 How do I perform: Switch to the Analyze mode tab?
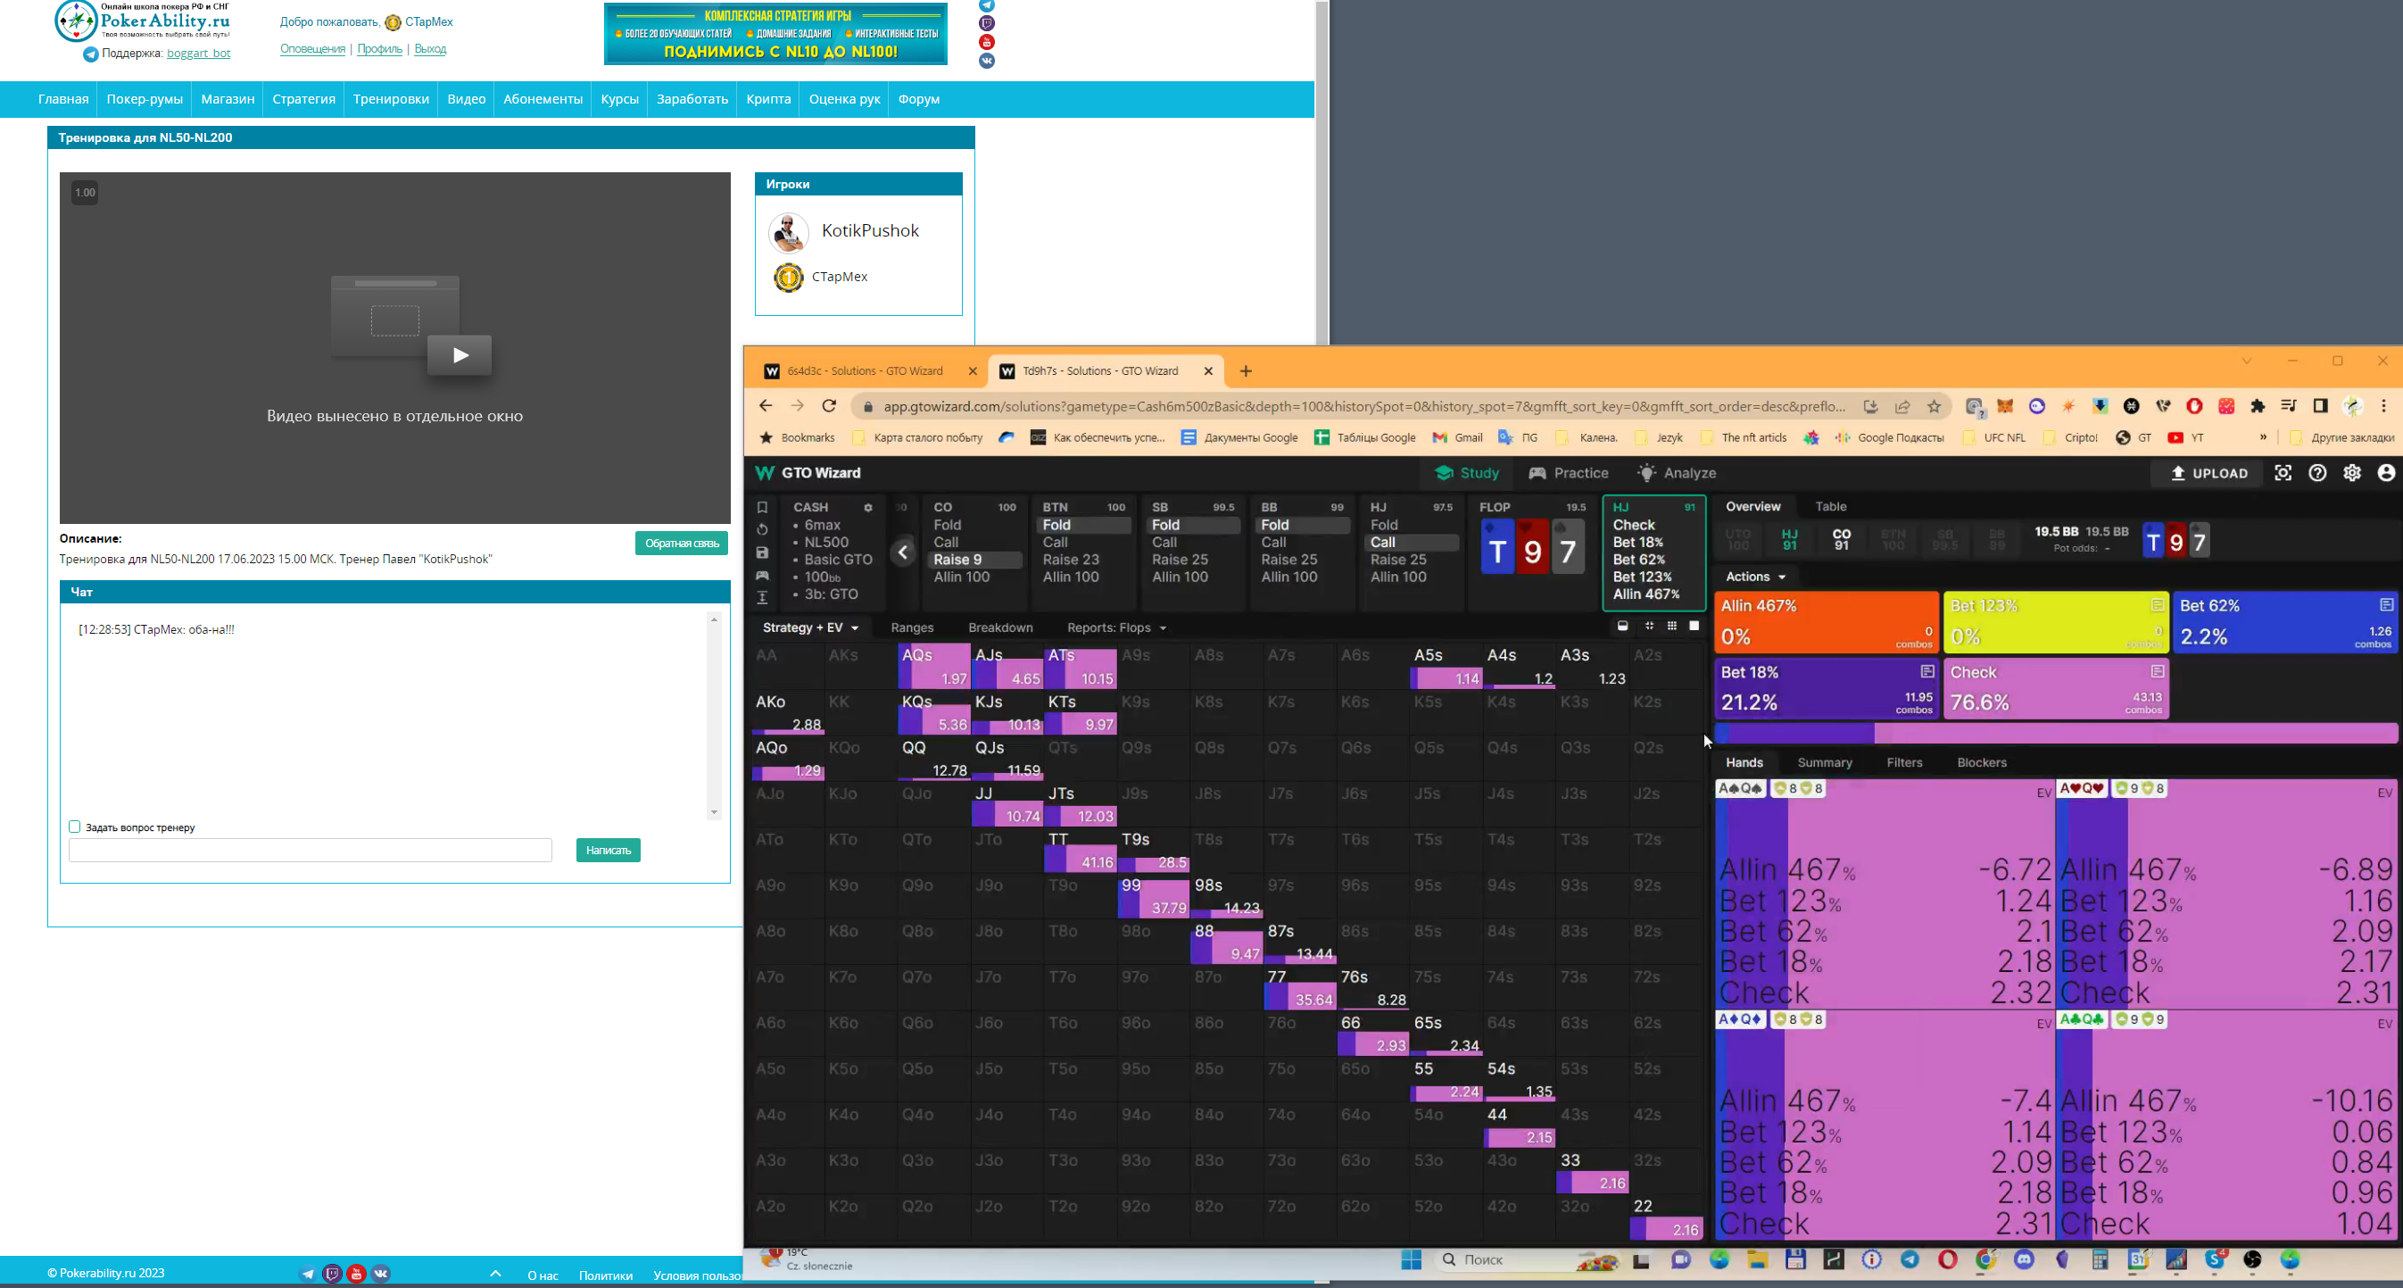click(x=1678, y=473)
